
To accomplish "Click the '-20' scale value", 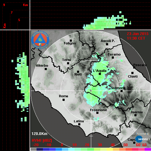I will pos(36,145).
